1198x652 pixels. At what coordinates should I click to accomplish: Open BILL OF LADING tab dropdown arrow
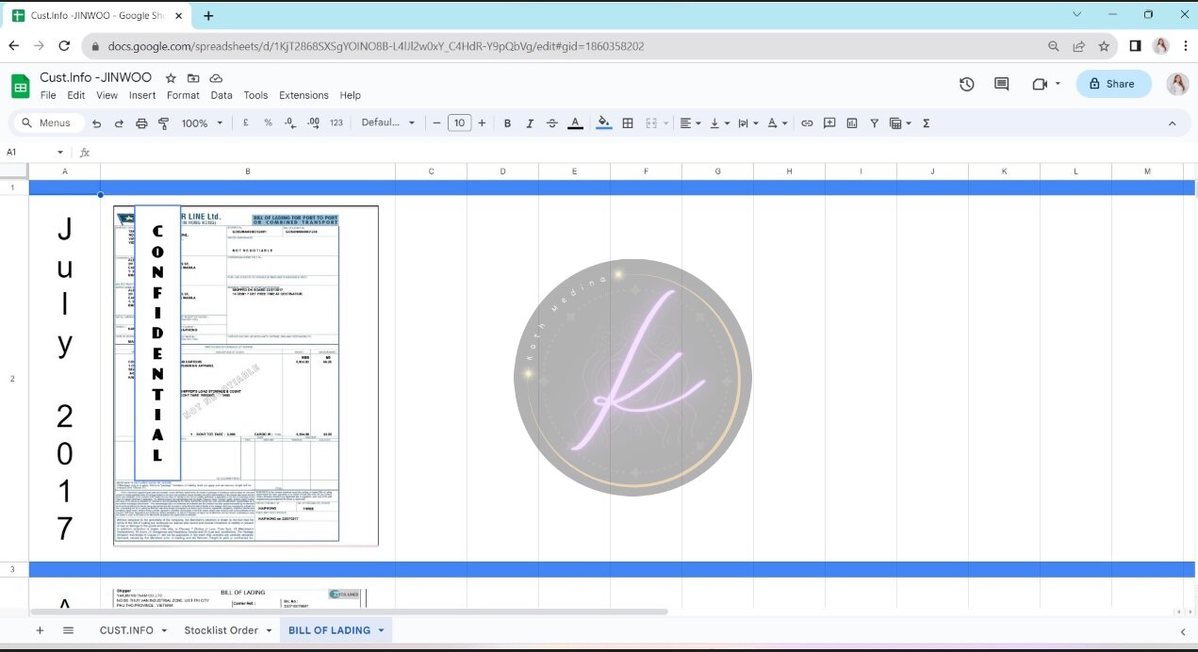(381, 630)
